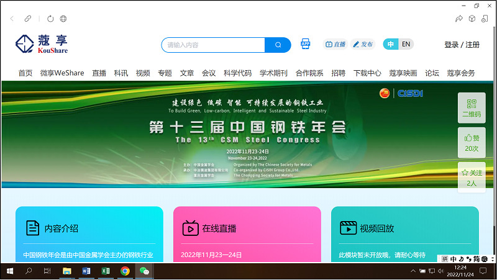Screen dimensions: 497x280
Task: Click the share arrow icon
Action: point(458,19)
